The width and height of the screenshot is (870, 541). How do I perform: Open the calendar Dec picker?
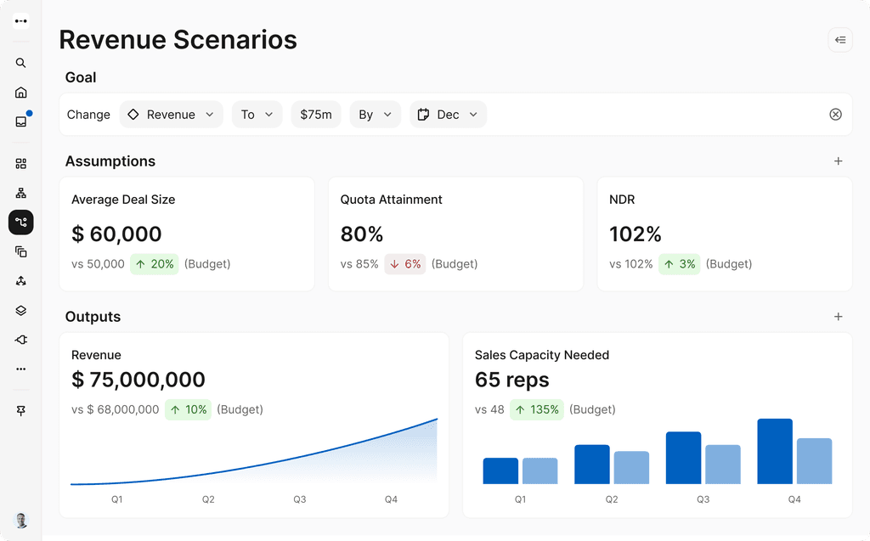click(x=448, y=114)
